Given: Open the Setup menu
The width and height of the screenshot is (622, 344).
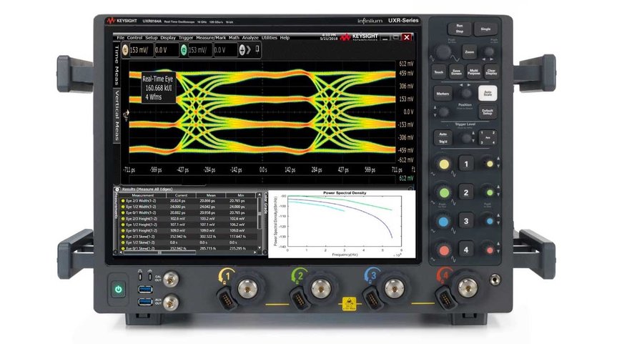Looking at the screenshot, I should 151,38.
